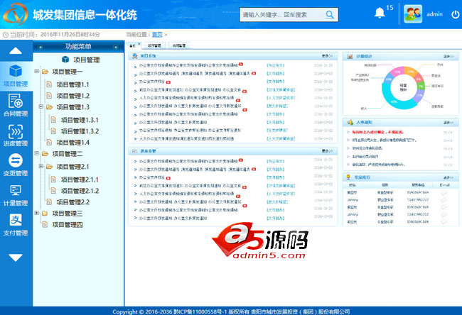Select the 进度管理 sidebar icon

pyautogui.click(x=16, y=135)
